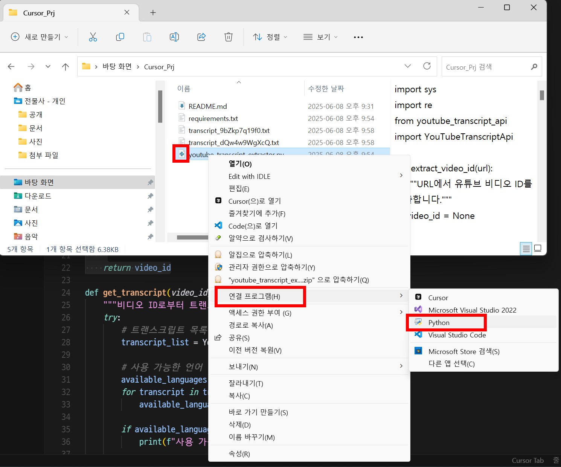Click the requirements.txt file icon
This screenshot has width=561, height=467.
coord(182,118)
